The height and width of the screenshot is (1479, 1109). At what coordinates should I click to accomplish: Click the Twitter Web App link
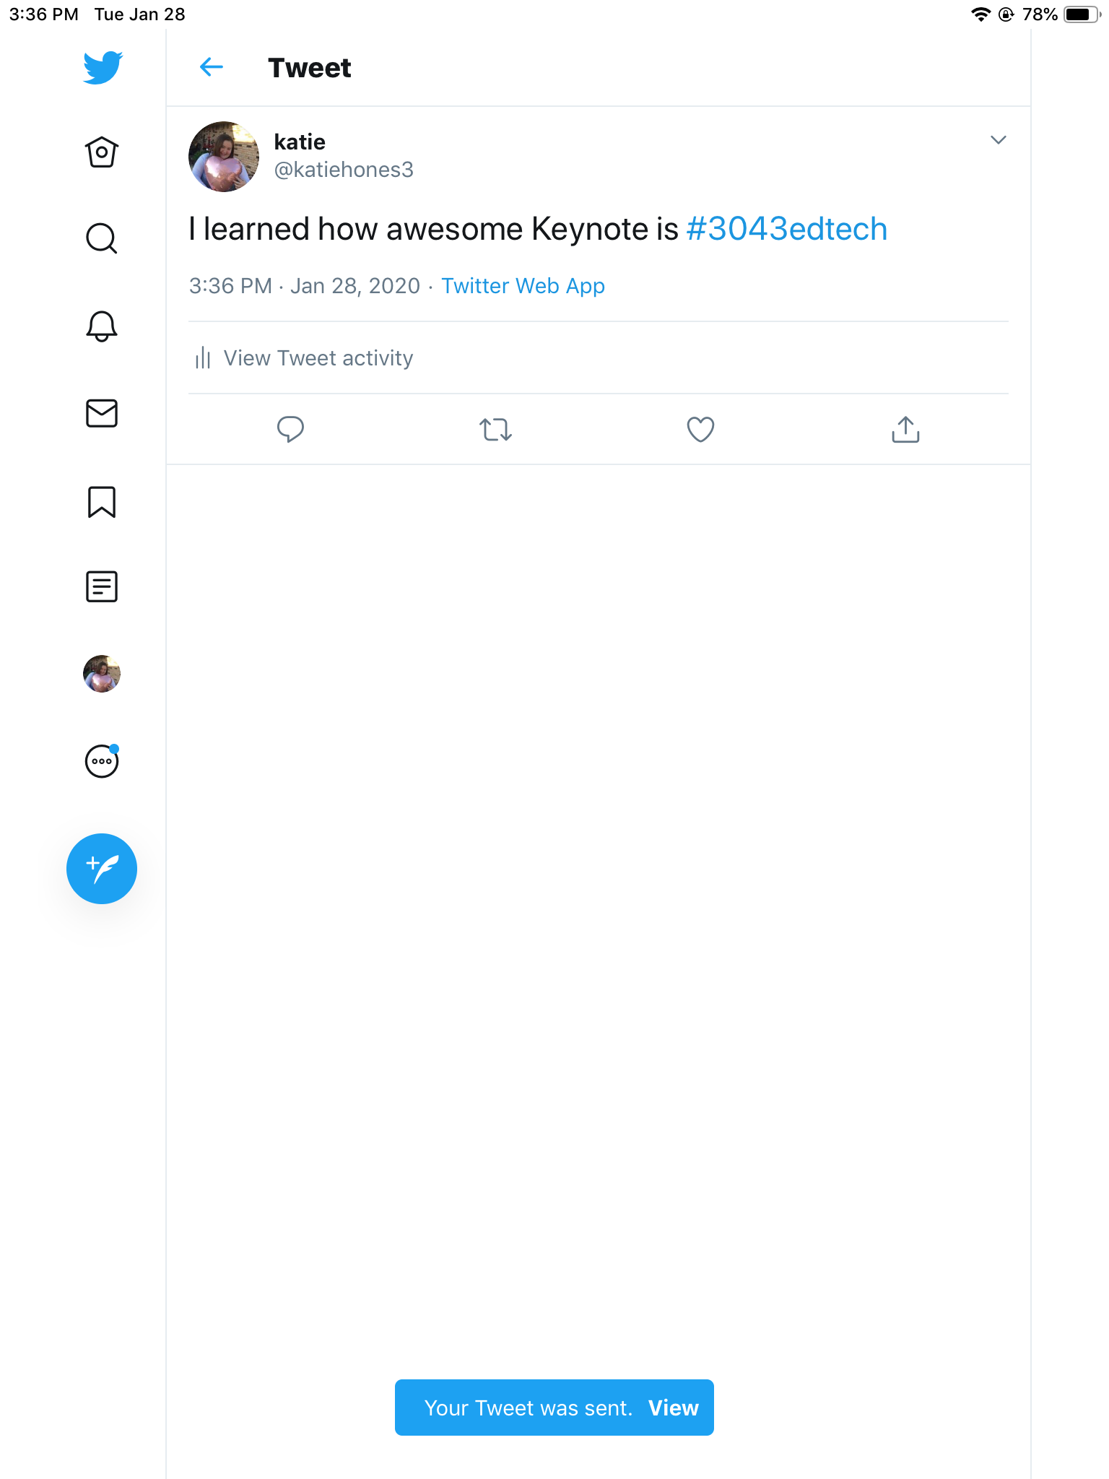[523, 286]
